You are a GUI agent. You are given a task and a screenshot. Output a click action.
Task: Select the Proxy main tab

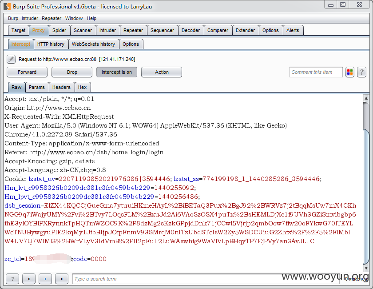[39, 30]
